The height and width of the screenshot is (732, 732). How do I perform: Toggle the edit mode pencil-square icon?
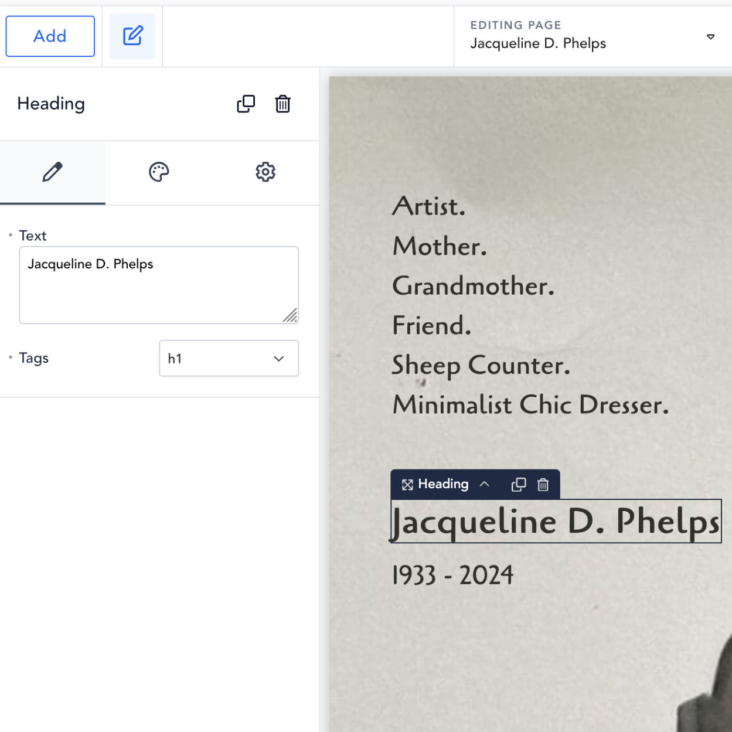click(132, 36)
